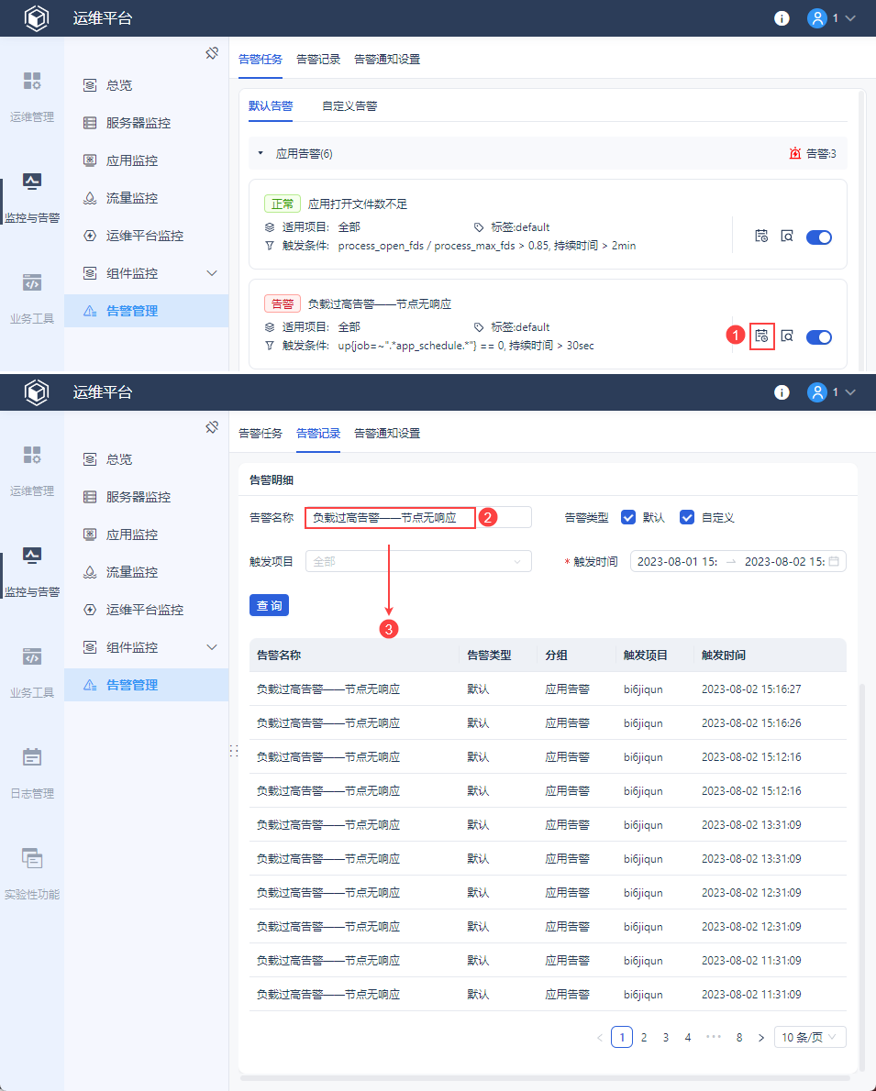
Task: Open 运维平台监控 menu item on 告警任务 page
Action: [x=146, y=236]
